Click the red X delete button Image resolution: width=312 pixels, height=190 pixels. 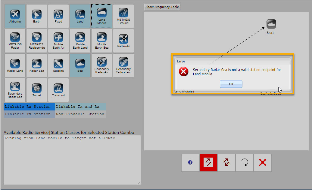coord(262,162)
